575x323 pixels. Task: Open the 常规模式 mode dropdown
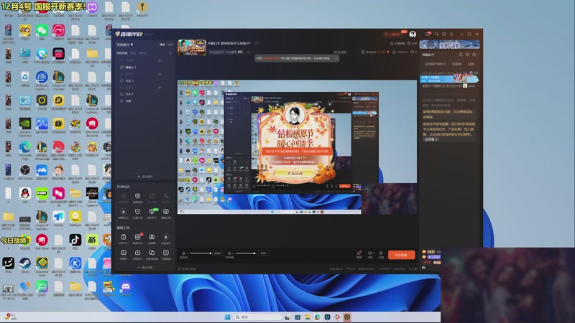tap(124, 45)
